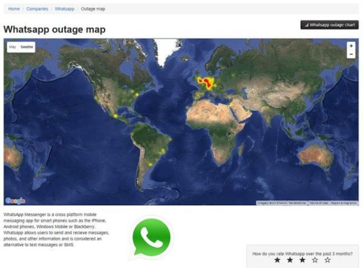Click Report a map error link
Viewport: 363px width, 268px height.
pos(344,203)
